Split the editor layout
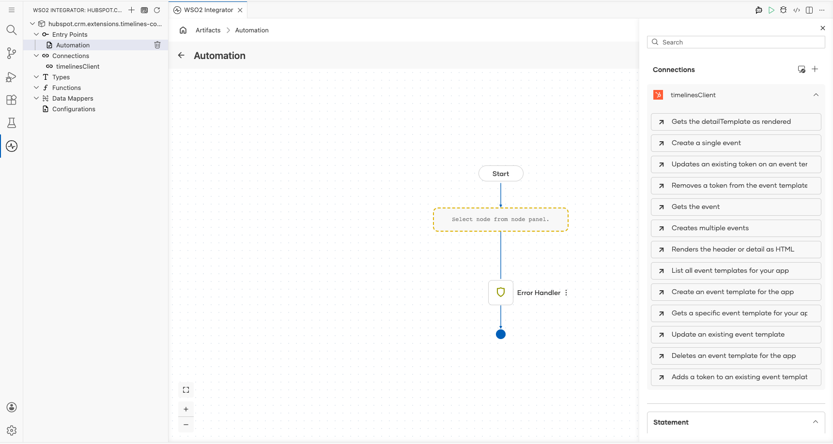Image resolution: width=833 pixels, height=444 pixels. click(x=809, y=10)
